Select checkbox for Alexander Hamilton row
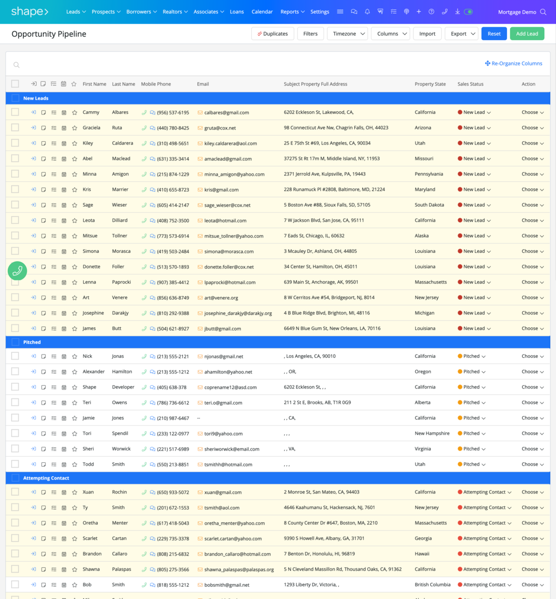 pos(15,371)
